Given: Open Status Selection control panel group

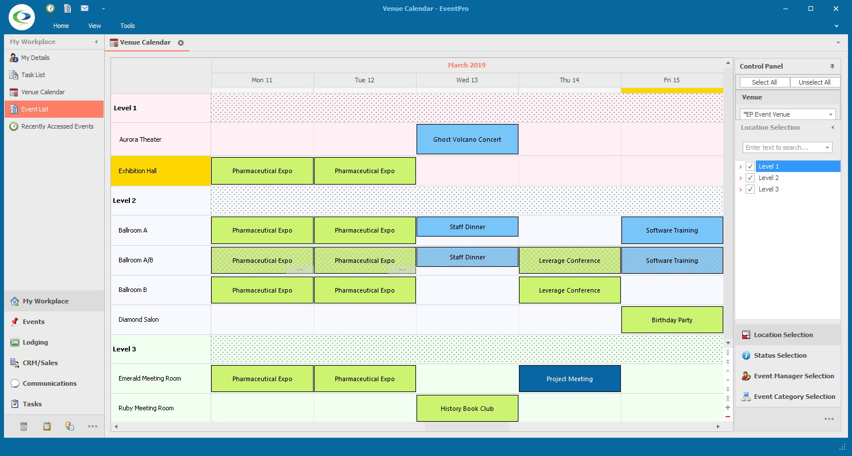Looking at the screenshot, I should 788,355.
